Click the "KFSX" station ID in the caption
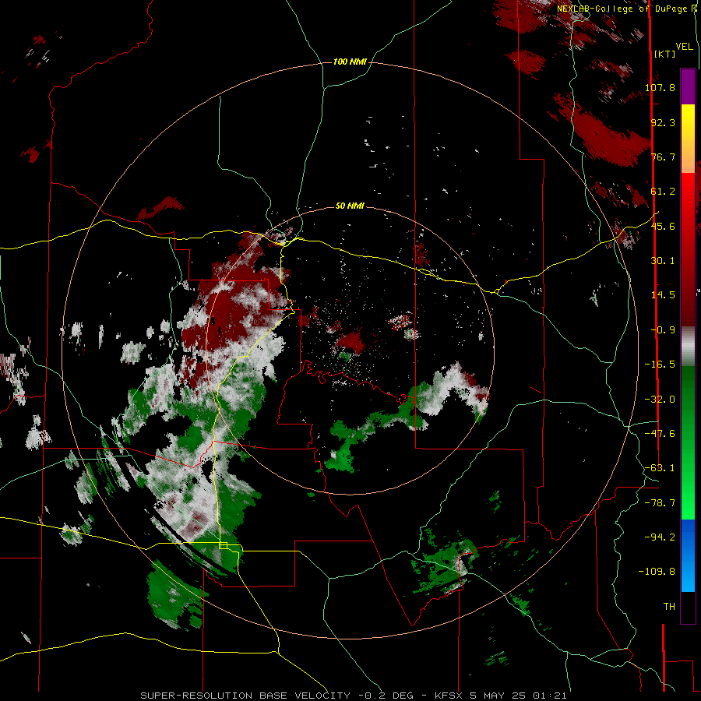The height and width of the screenshot is (701, 701). [449, 696]
